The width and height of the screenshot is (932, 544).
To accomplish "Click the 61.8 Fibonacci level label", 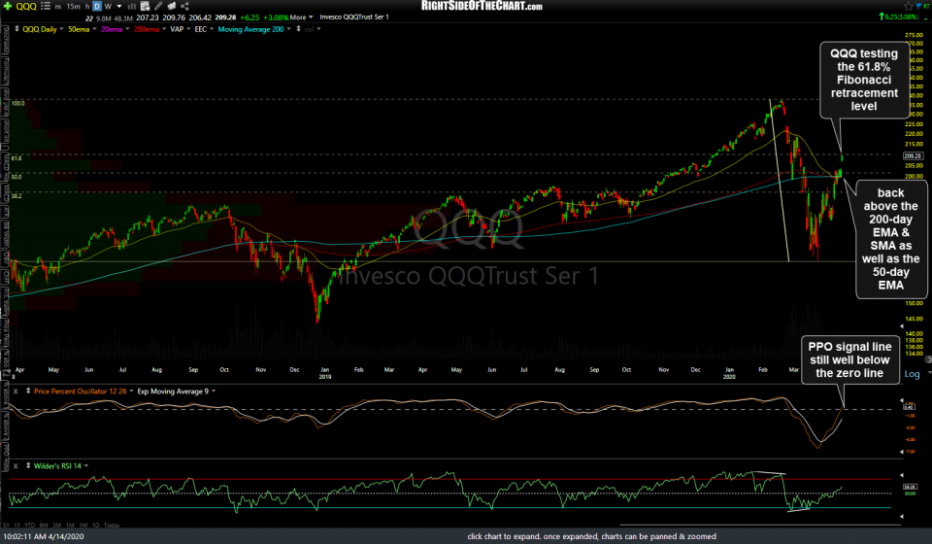I will 17,158.
